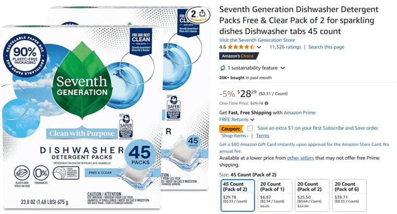
Task: Click the info icon beside One-Time Price
Action: 266,103
